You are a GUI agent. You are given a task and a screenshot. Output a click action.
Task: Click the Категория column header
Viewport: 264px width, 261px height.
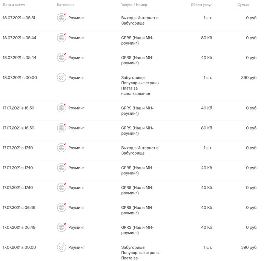pos(66,5)
